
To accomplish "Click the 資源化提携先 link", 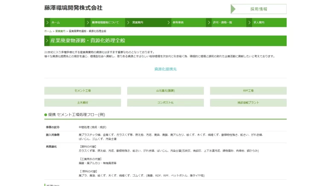I will pyautogui.click(x=165, y=69).
